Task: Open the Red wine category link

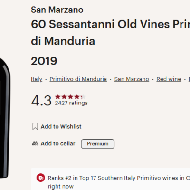Action: point(169,79)
